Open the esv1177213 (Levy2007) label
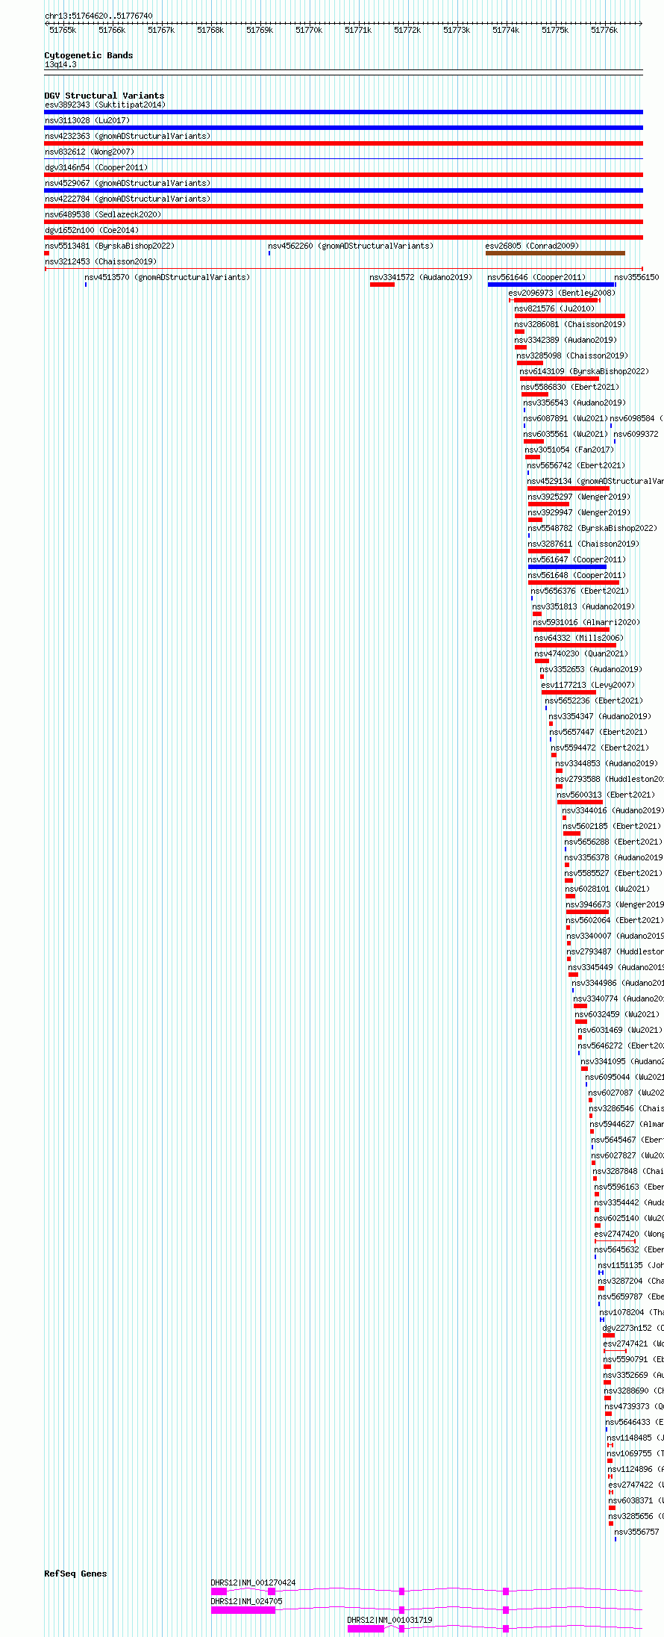Image resolution: width=664 pixels, height=1637 pixels. click(x=588, y=685)
